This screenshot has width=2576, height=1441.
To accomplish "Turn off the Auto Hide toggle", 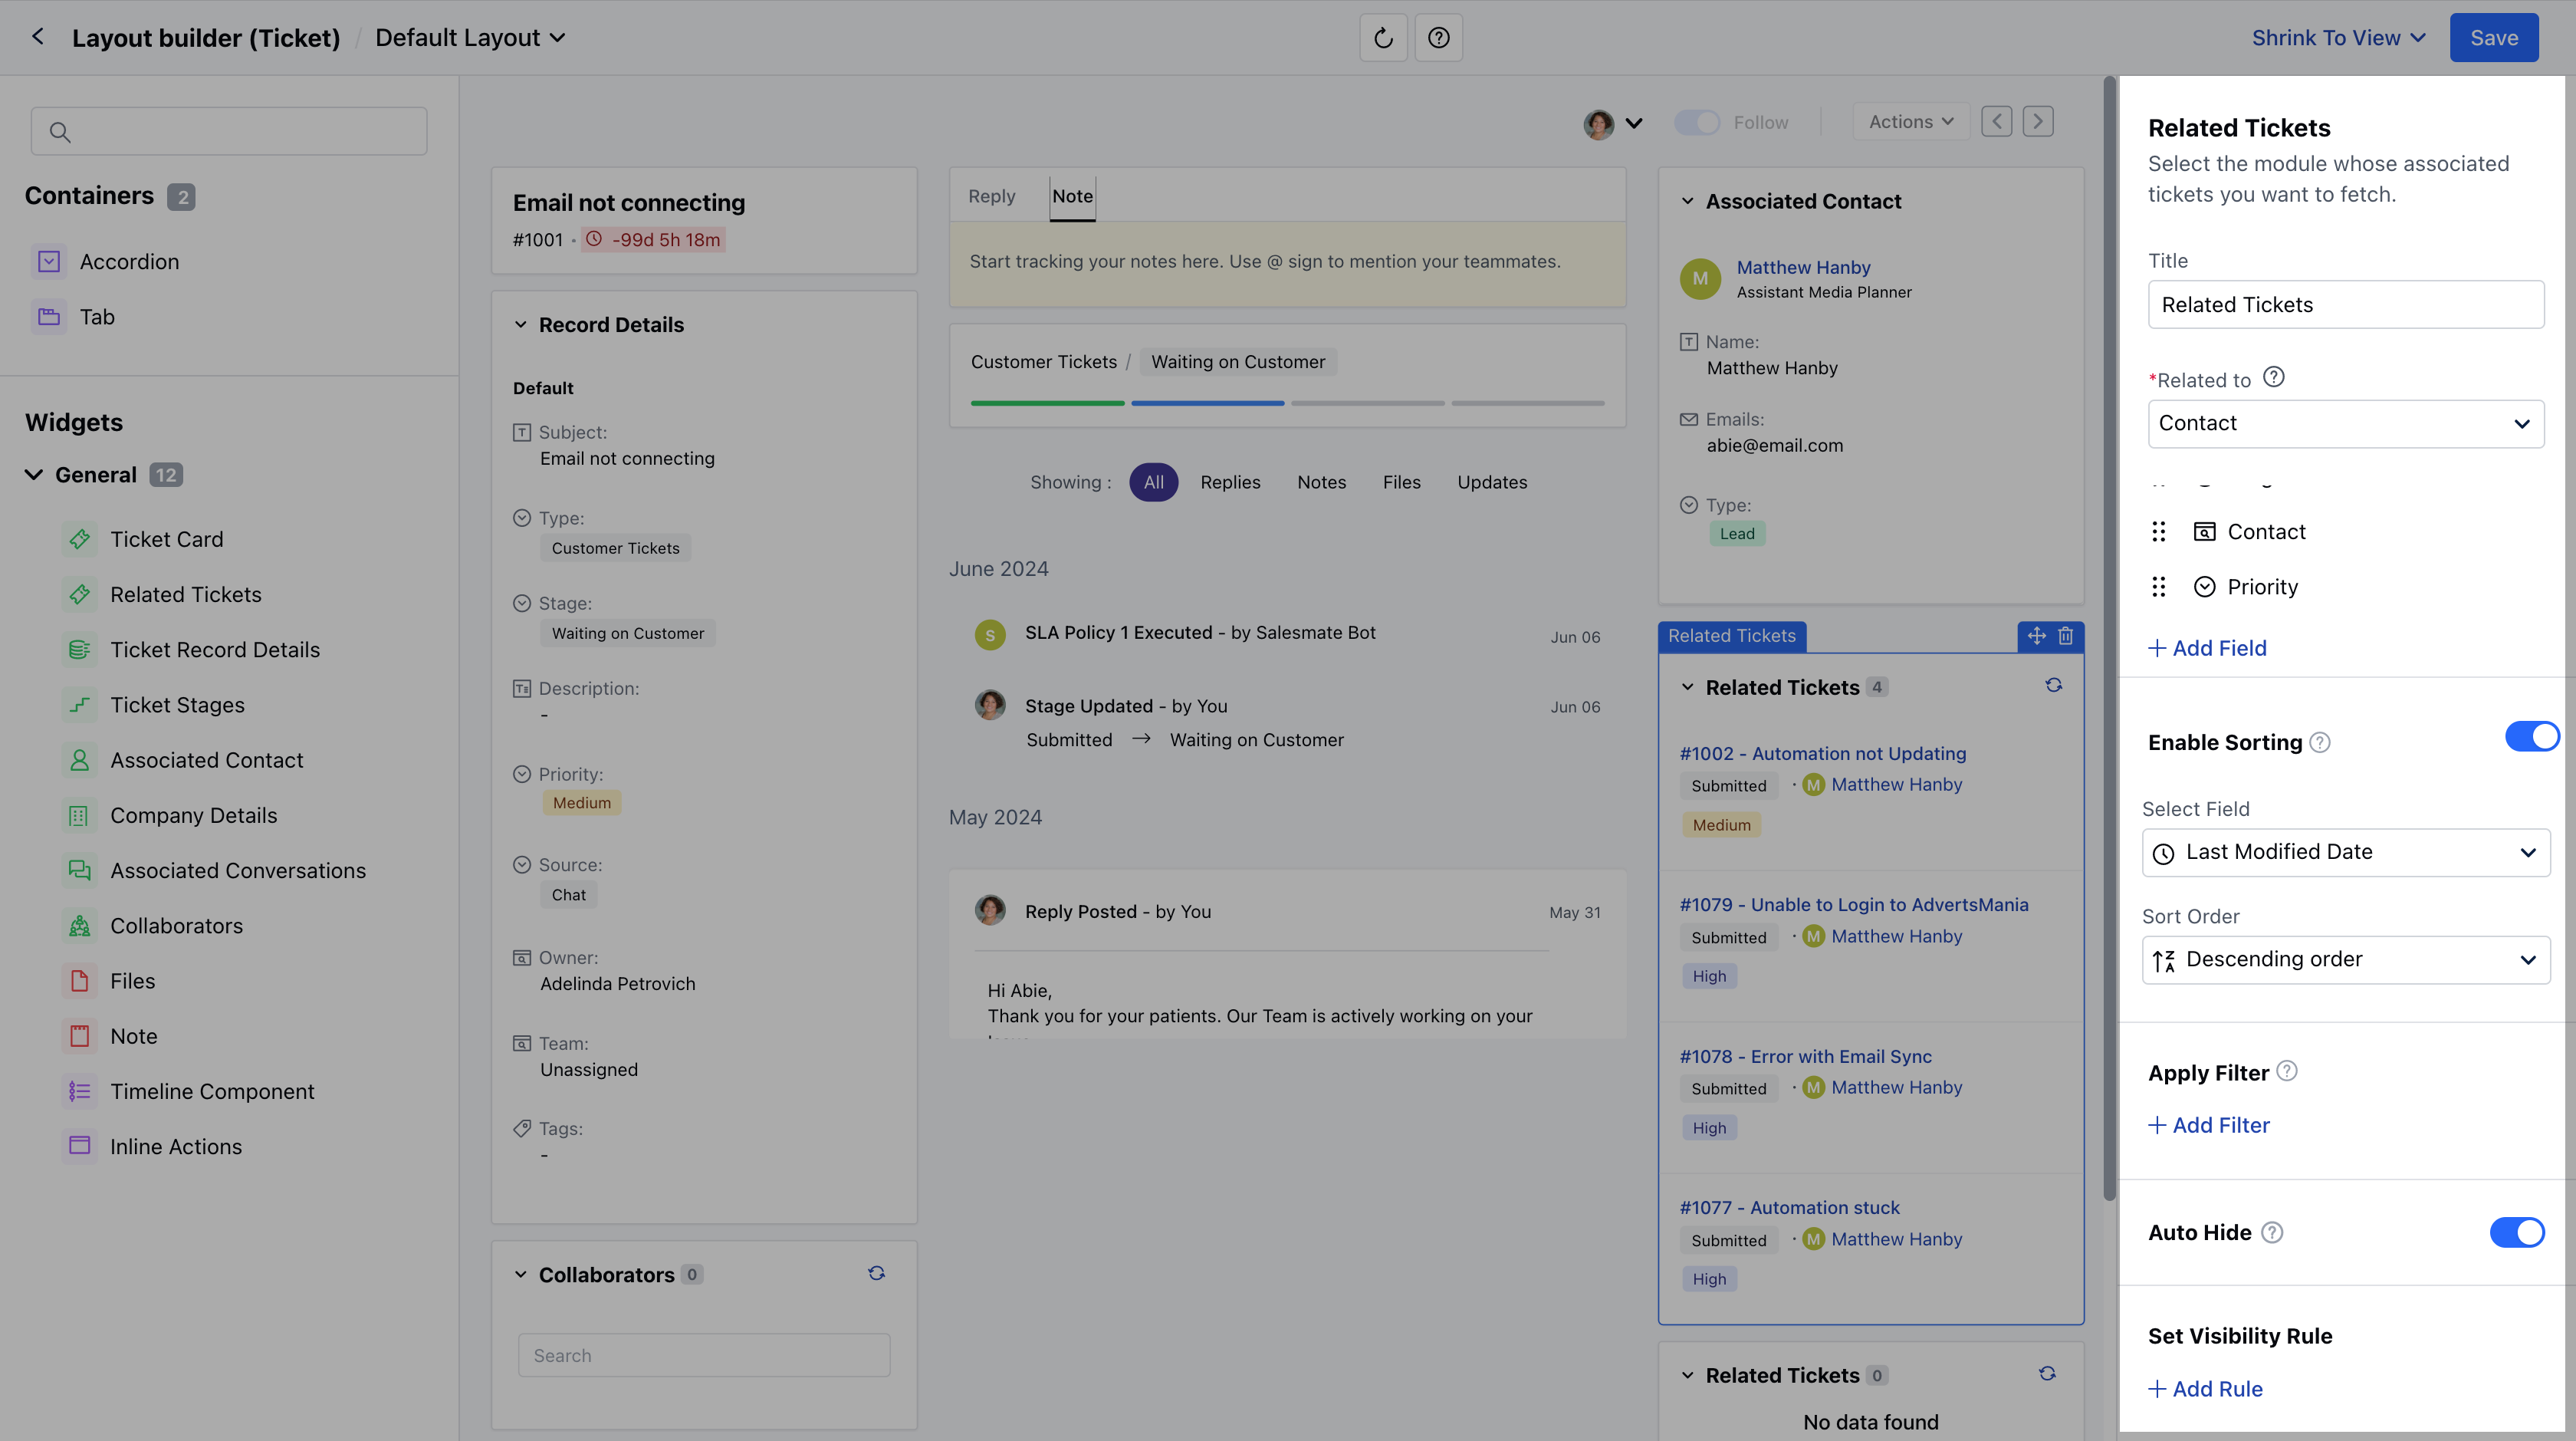I will click(2516, 1232).
